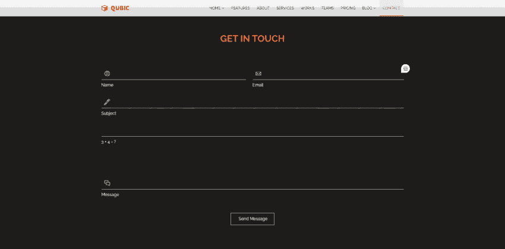Select the Contact navigation item

(x=391, y=8)
